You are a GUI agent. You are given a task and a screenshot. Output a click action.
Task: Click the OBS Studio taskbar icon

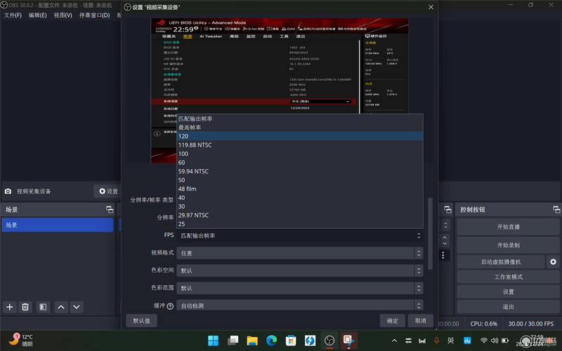click(329, 340)
